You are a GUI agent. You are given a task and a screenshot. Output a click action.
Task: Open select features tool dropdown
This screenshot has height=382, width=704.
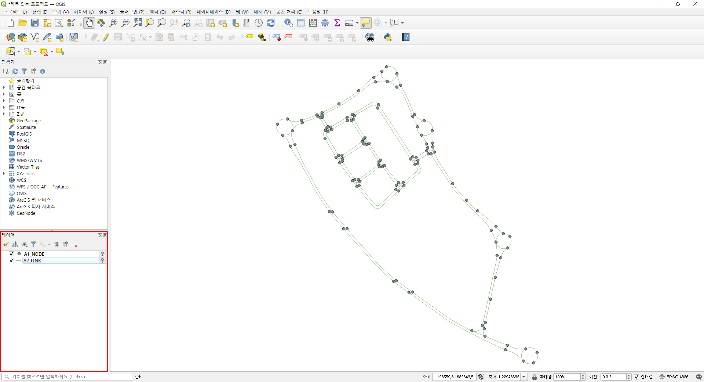tap(19, 52)
